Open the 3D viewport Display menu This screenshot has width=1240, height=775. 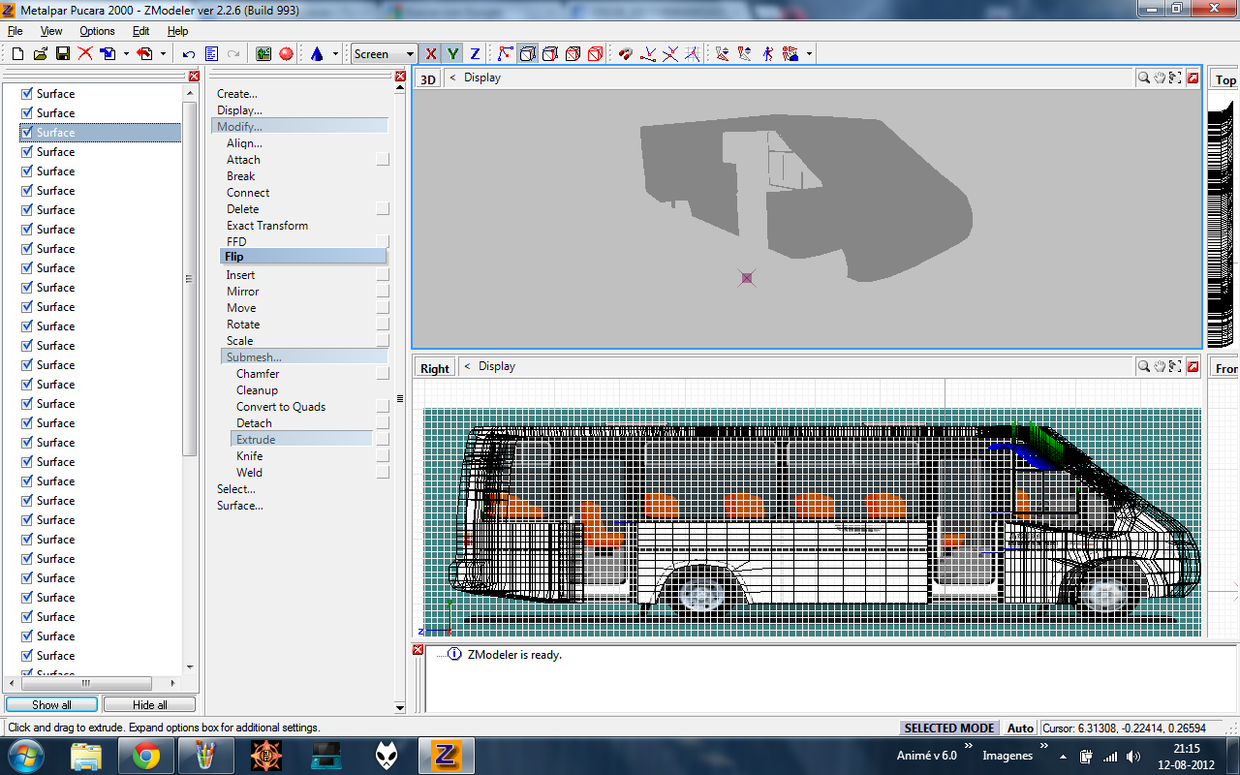pyautogui.click(x=482, y=77)
